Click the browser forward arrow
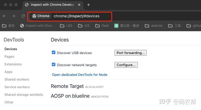The image size is (201, 110). pyautogui.click(x=14, y=16)
